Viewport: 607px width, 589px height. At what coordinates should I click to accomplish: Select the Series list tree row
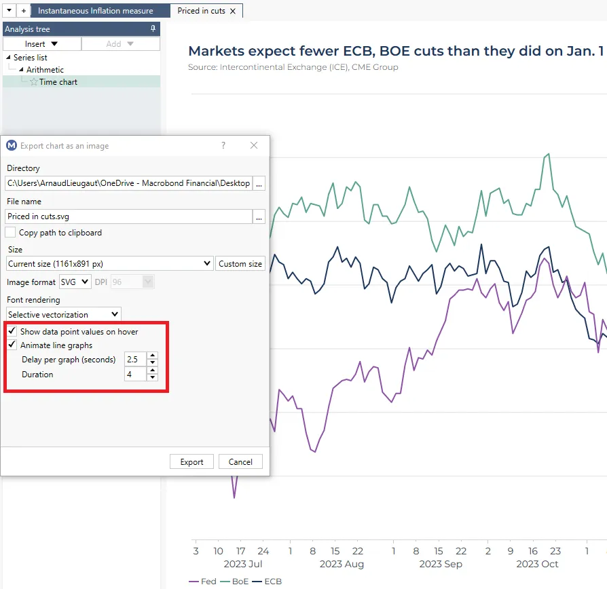click(x=30, y=57)
